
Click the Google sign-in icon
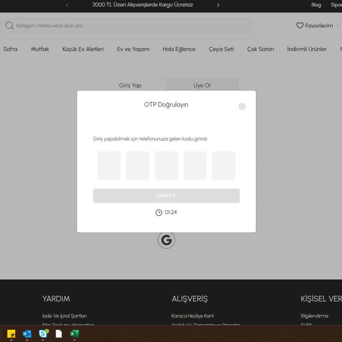click(x=166, y=240)
